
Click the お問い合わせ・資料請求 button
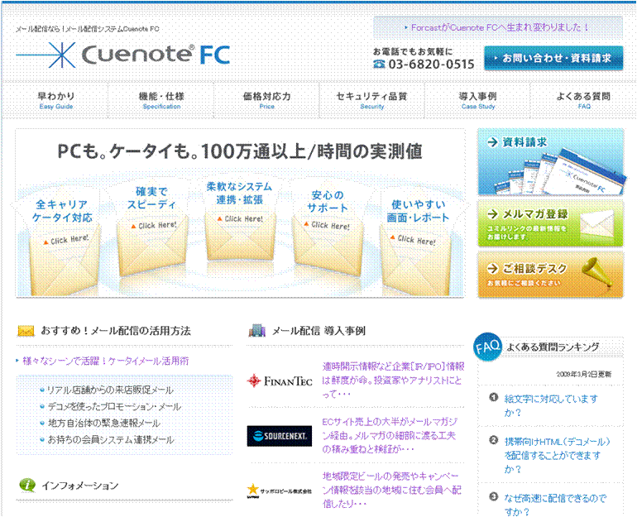pos(553,58)
